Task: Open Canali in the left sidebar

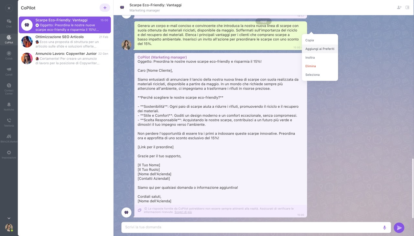Action: coord(9,71)
